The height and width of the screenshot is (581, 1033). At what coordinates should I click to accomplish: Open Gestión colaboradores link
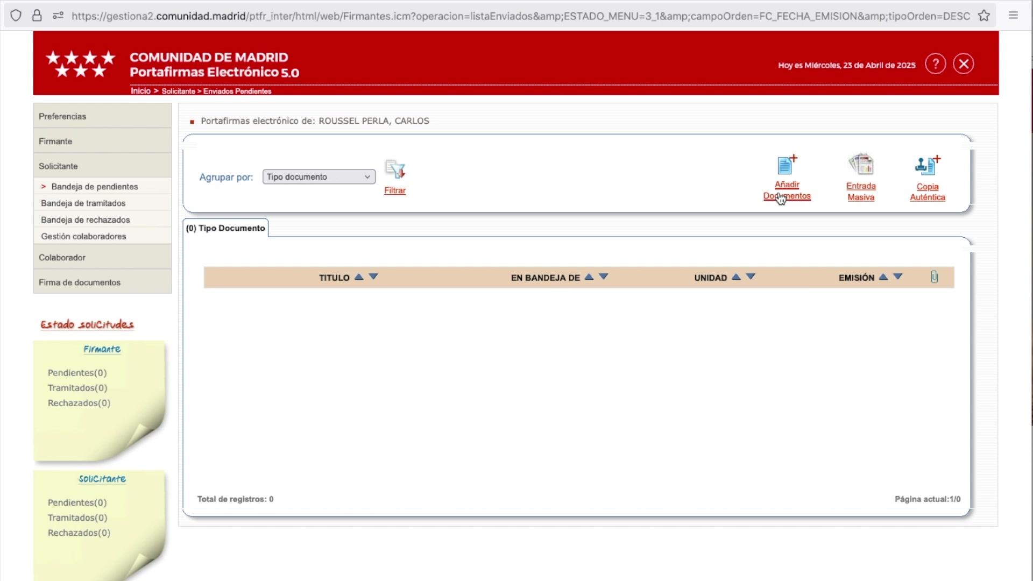click(83, 237)
